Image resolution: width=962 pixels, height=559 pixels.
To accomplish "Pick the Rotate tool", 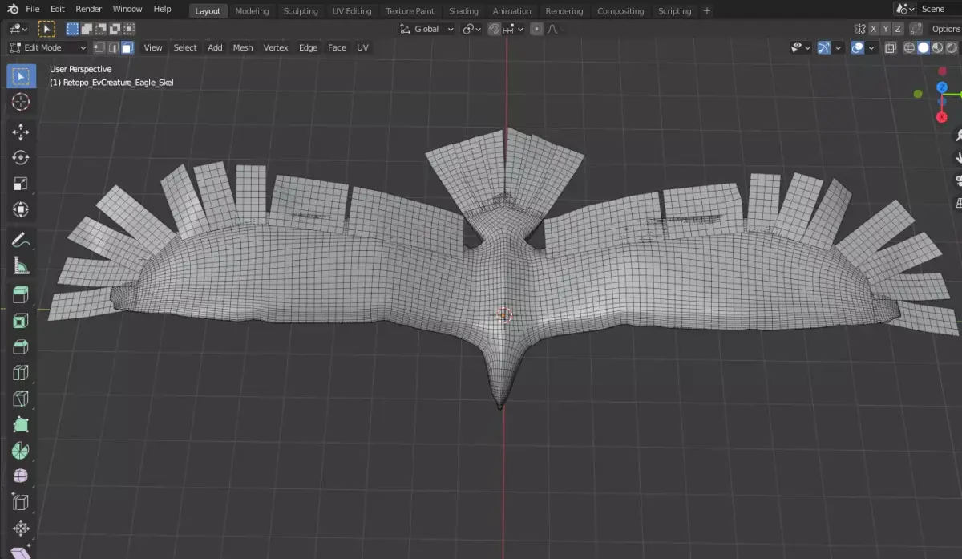I will pyautogui.click(x=21, y=158).
